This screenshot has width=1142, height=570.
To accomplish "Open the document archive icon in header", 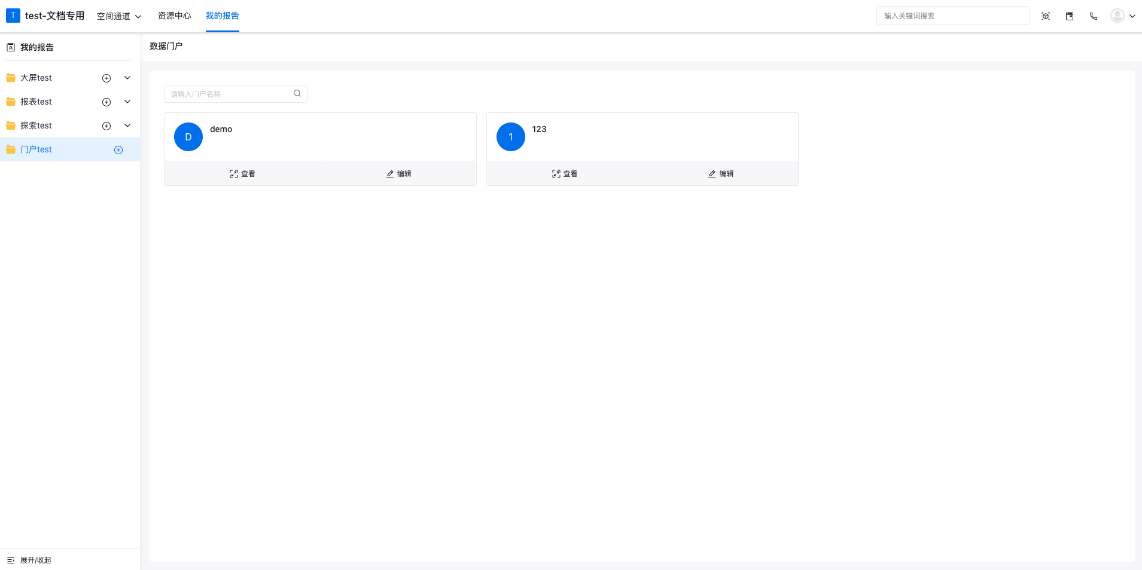I will [1070, 16].
